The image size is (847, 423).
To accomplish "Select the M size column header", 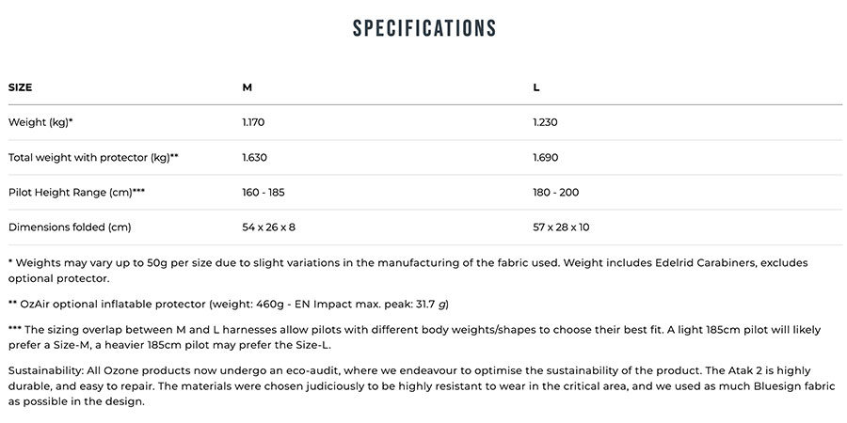I will 247,87.
